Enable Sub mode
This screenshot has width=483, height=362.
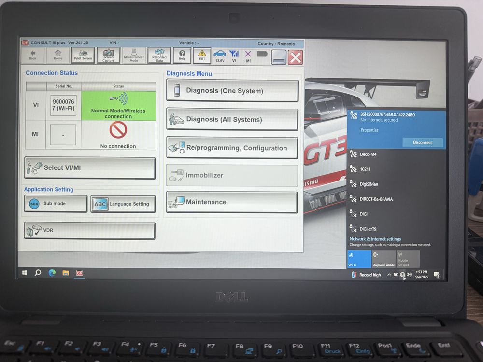[56, 204]
